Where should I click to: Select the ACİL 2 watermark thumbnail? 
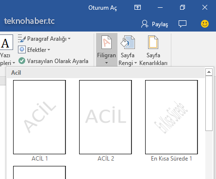(x=105, y=117)
